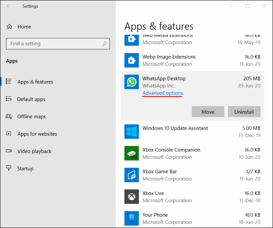Image resolution: width=273 pixels, height=228 pixels.
Task: Open WhatsApp Advanced options link
Action: click(163, 93)
